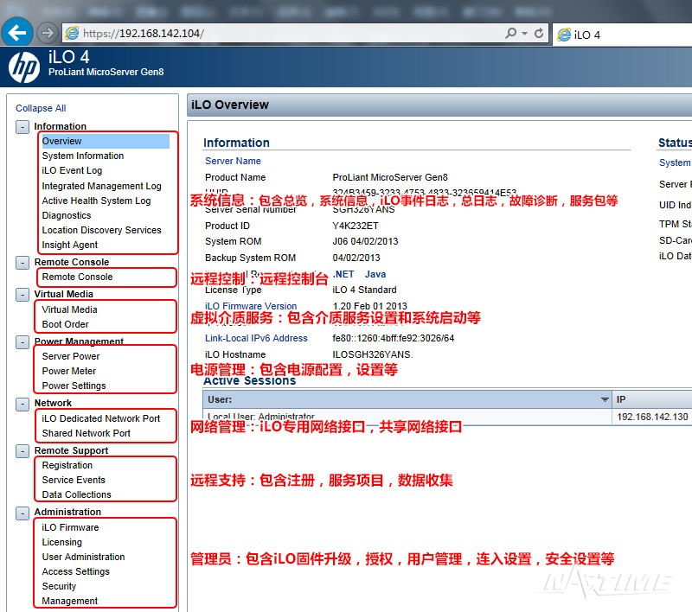Click the refresh icon in address bar
Viewport: 692px width, 612px height.
click(x=539, y=33)
